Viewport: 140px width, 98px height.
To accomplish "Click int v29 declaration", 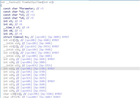I will pos(9,91).
